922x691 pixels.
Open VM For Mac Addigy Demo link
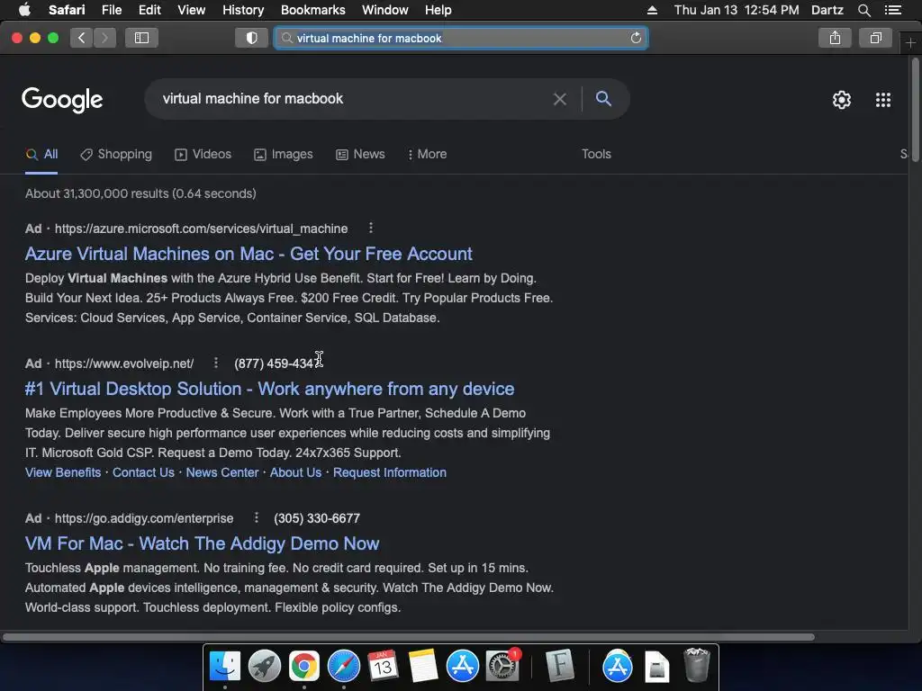coord(202,543)
